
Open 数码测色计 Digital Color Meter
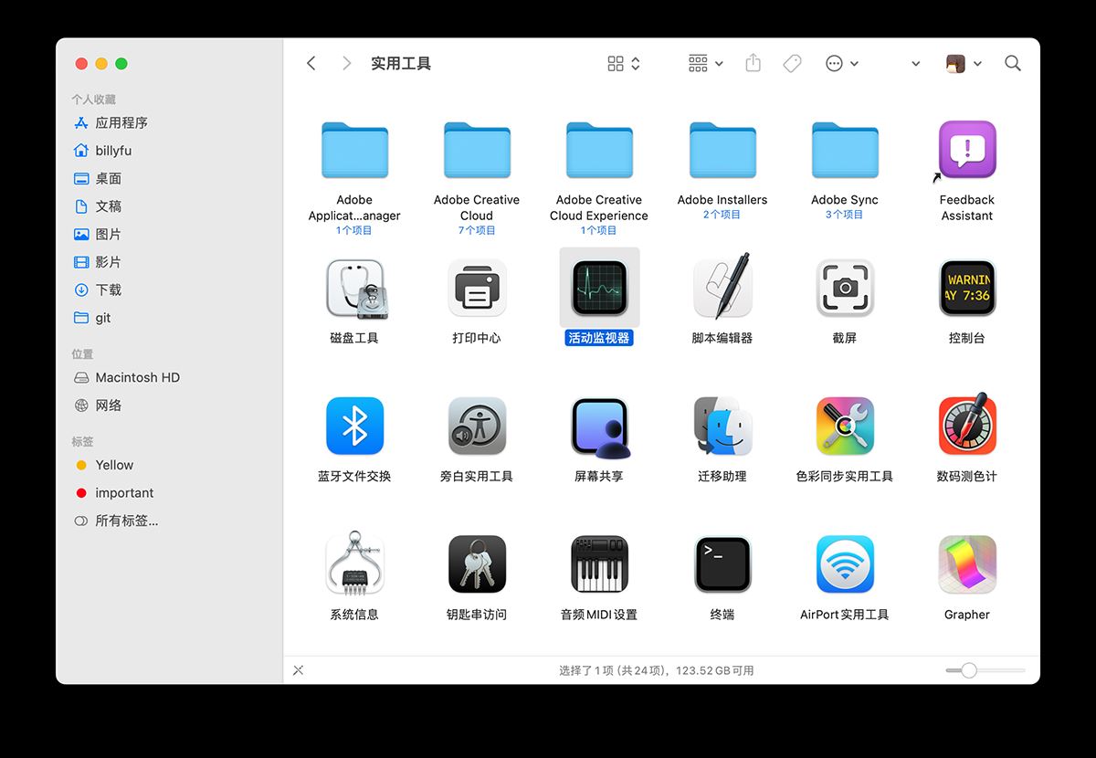click(966, 425)
